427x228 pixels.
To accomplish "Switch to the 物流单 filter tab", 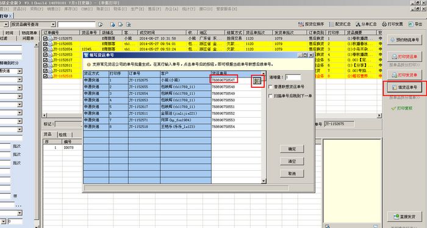I will [x=29, y=33].
